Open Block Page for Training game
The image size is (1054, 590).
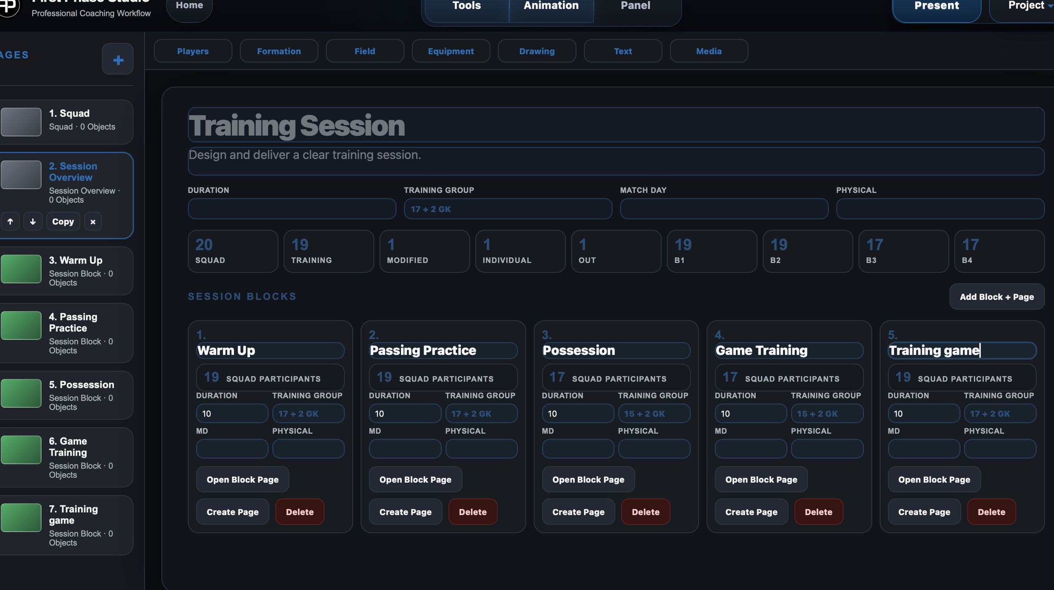(x=934, y=479)
